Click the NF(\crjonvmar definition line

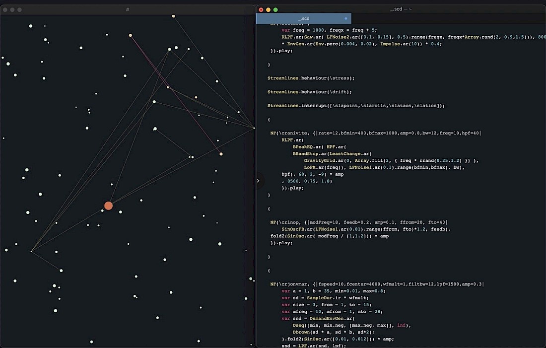pyautogui.click(x=376, y=284)
